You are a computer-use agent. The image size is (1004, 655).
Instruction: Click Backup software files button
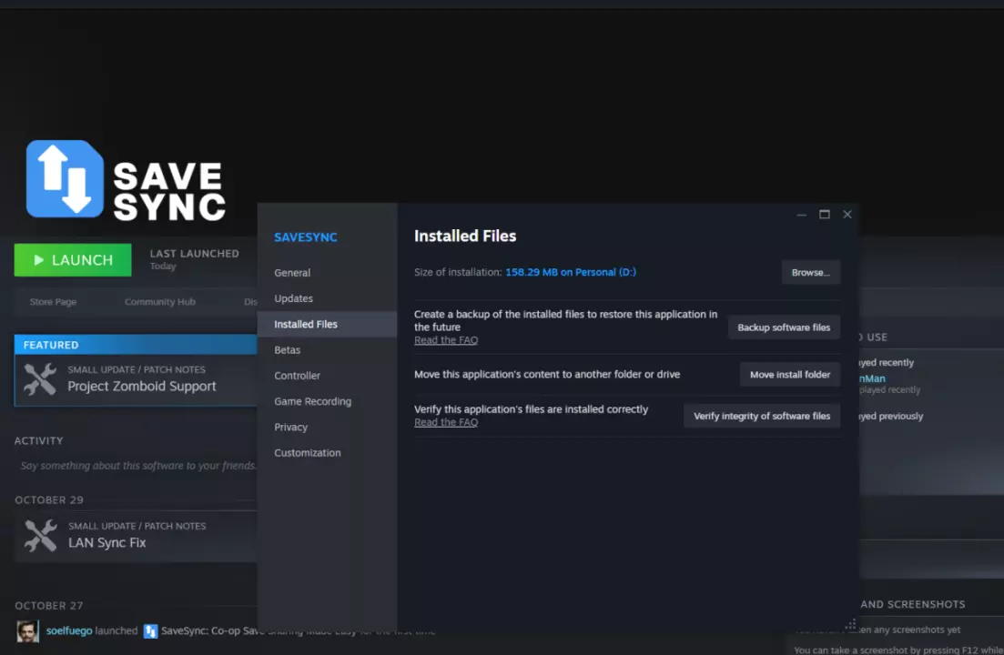[784, 327]
